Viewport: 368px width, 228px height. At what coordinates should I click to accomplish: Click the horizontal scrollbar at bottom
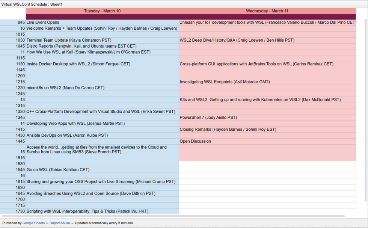(x=173, y=216)
